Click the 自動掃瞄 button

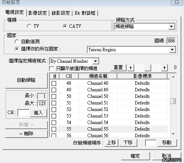[x=26, y=80]
